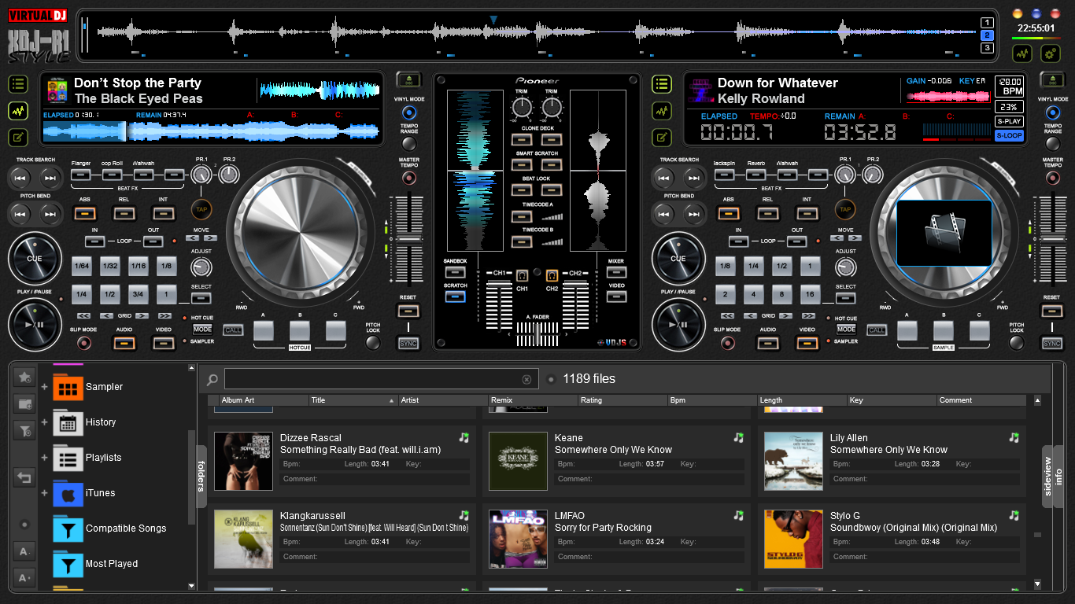Start left deck with Play/Pause button

[35, 324]
